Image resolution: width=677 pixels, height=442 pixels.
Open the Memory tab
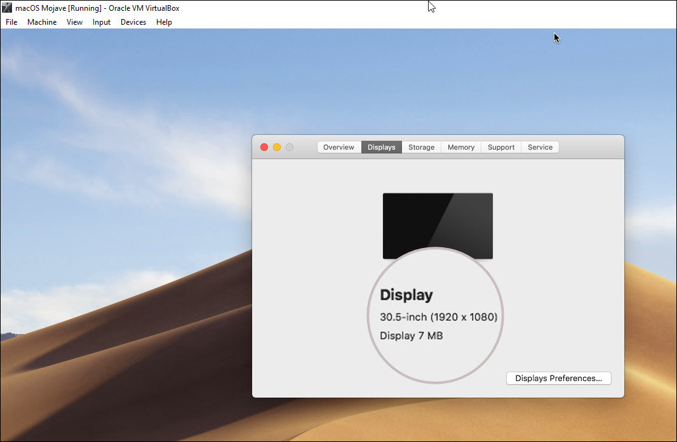[x=460, y=147]
